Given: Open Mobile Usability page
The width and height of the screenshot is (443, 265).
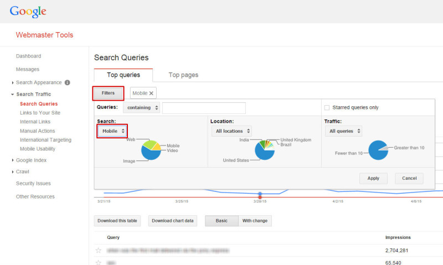Looking at the screenshot, I should (x=38, y=149).
